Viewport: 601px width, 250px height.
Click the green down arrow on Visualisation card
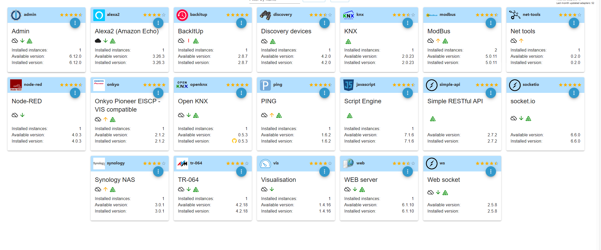(x=272, y=189)
